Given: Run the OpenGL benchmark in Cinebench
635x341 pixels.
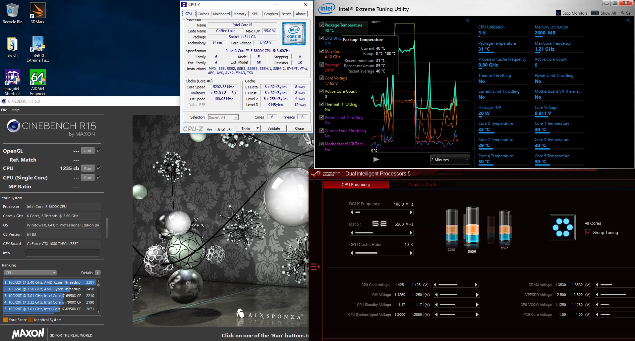Looking at the screenshot, I should 87,151.
